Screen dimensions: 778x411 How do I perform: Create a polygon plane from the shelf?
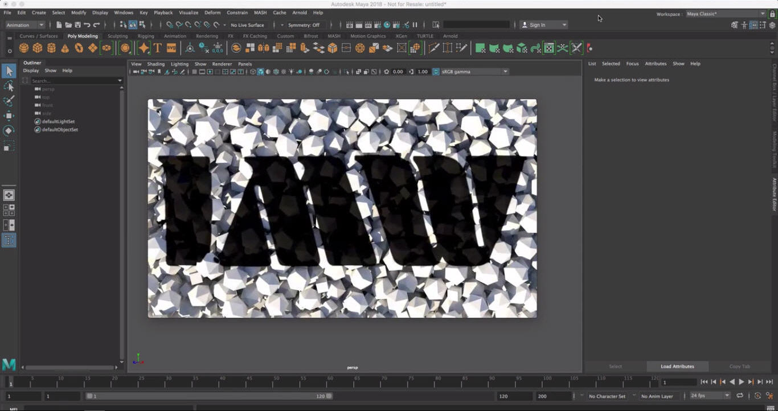click(92, 48)
